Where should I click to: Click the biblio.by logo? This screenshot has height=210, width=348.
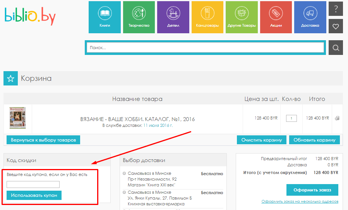(x=30, y=16)
